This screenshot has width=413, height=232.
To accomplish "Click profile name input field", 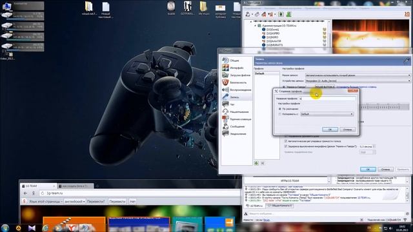I will (327, 99).
